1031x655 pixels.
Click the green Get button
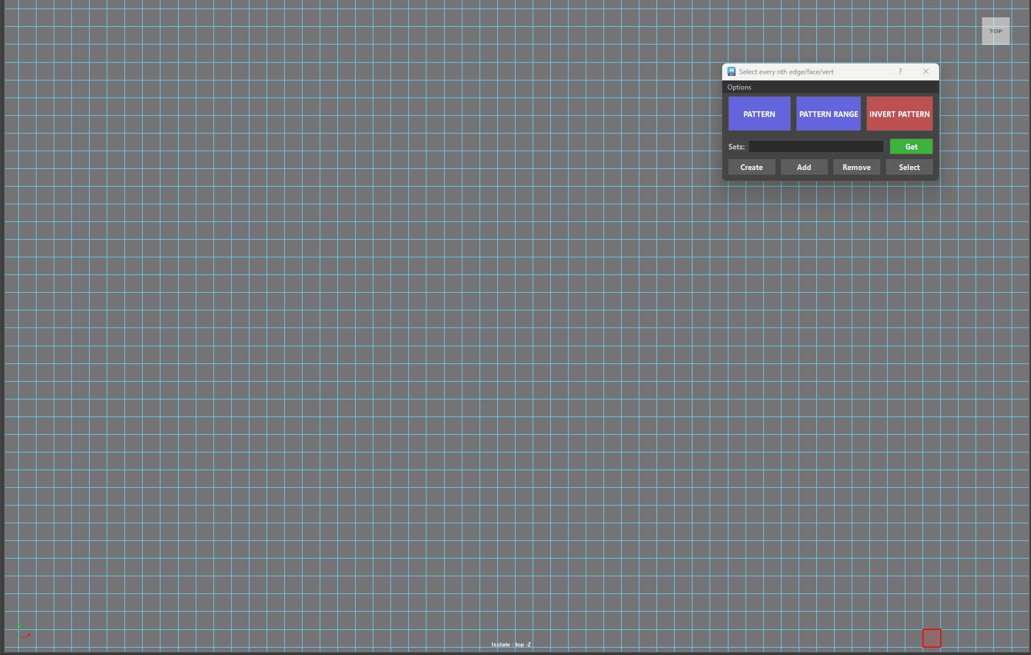coord(911,147)
